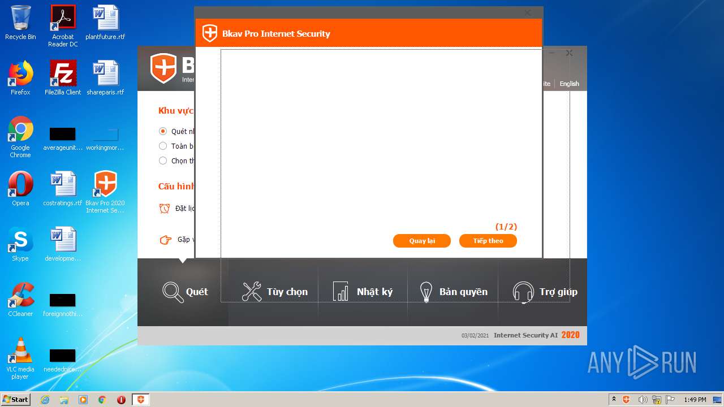Screen dimensions: 724x407
Task: Open Opera from the taskbar
Action: click(121, 400)
